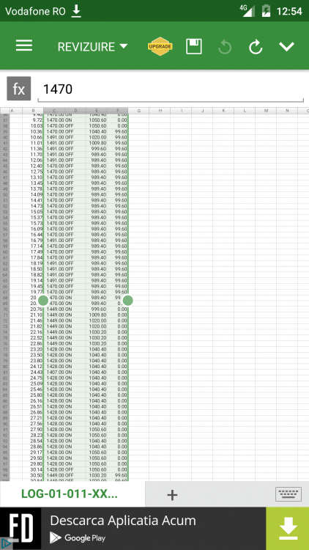Redo the last action
309x550 pixels.
pos(256,47)
